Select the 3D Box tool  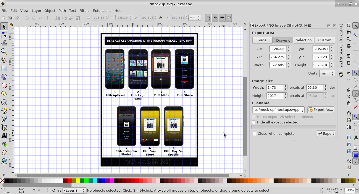(x=4, y=77)
